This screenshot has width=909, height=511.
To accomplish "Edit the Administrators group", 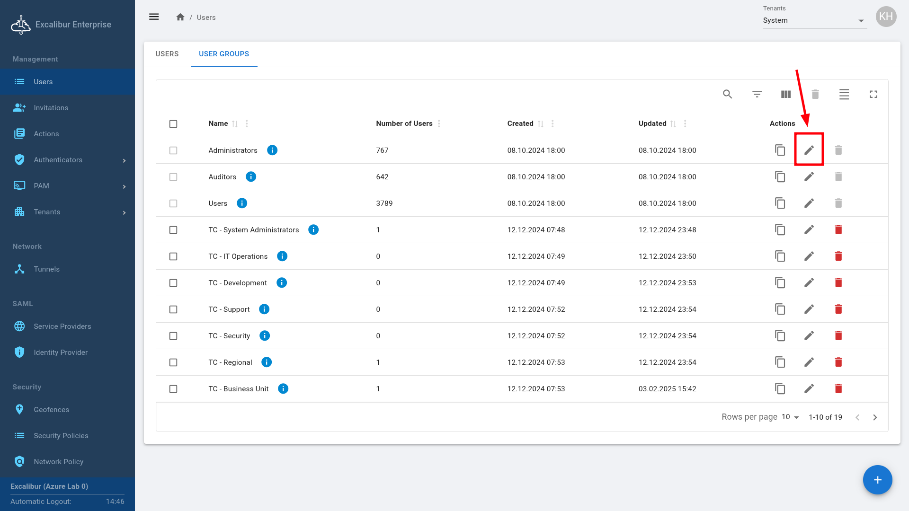I will [x=809, y=150].
